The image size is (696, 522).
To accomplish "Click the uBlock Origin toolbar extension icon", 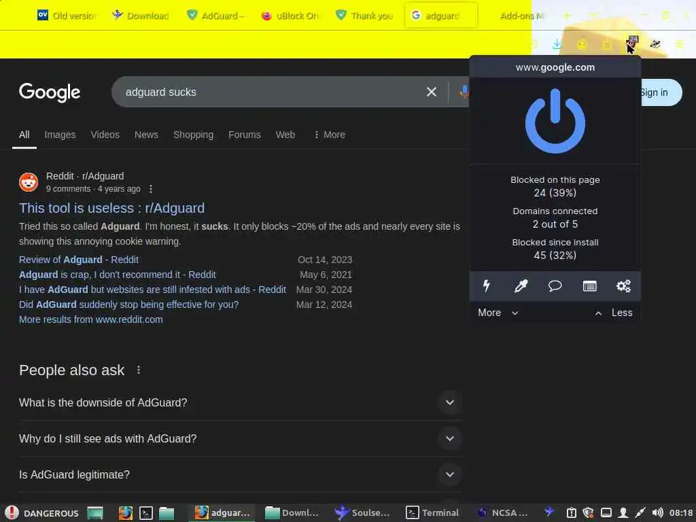I will [x=631, y=43].
